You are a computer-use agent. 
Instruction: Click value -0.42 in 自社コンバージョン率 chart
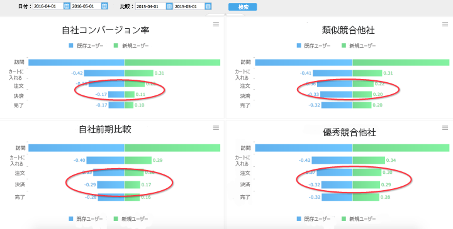77,73
